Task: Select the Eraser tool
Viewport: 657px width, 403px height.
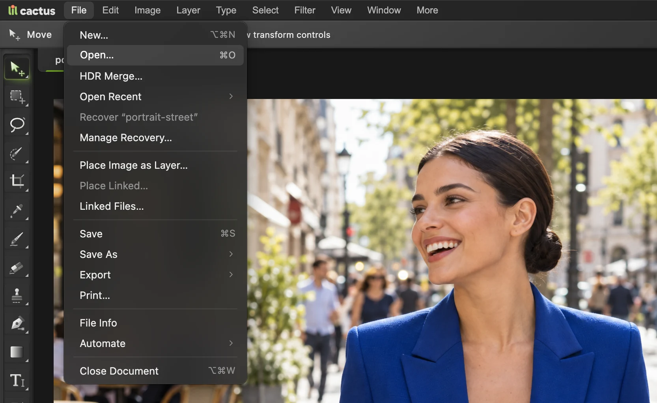Action: (x=17, y=267)
